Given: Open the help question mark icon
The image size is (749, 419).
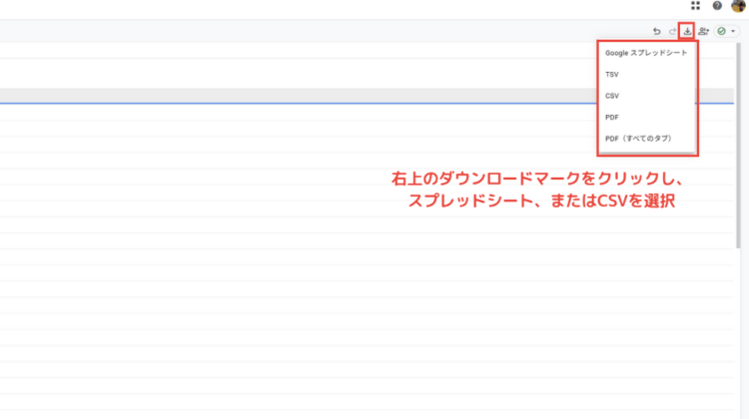Looking at the screenshot, I should [717, 6].
